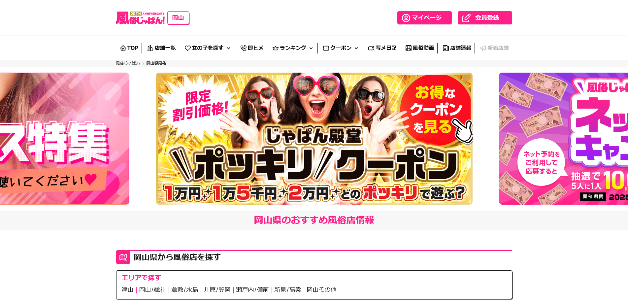The width and height of the screenshot is (628, 306).
Task: Click the film icon for 風俗動画
Action: pos(409,48)
